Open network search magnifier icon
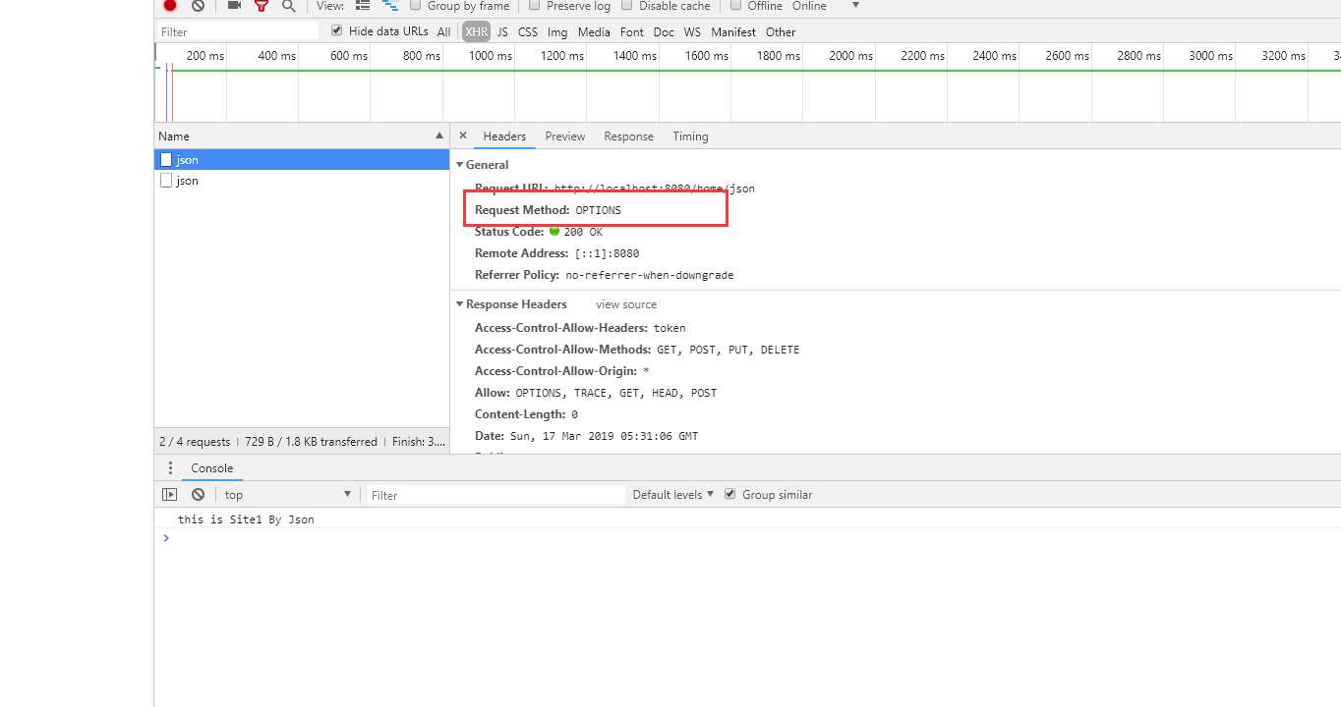1341x707 pixels. coord(288,5)
